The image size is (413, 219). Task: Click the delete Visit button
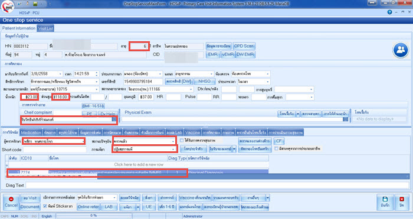[30, 198]
